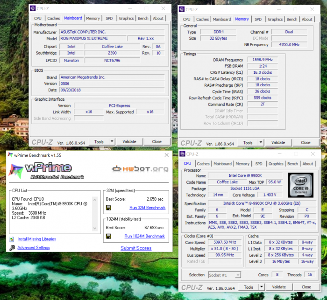The height and width of the screenshot is (300, 327).
Task: Click the Install Missing Libraries icon
Action: (12, 239)
